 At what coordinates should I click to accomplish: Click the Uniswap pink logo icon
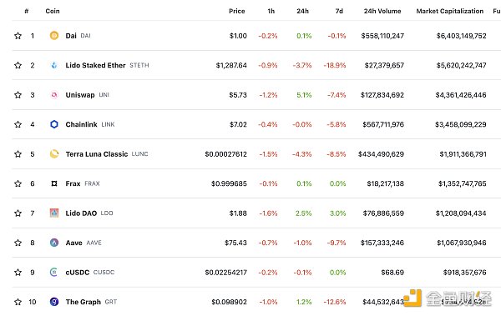54,95
